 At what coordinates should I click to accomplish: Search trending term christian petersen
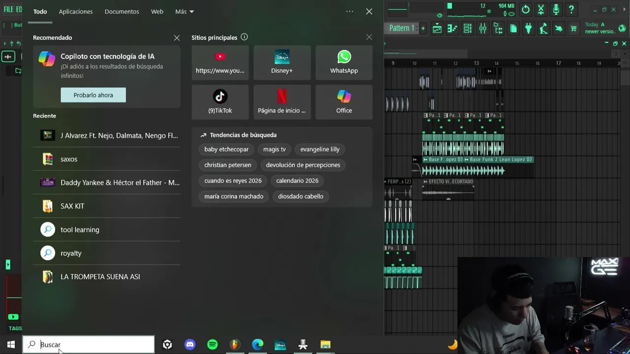(x=227, y=165)
